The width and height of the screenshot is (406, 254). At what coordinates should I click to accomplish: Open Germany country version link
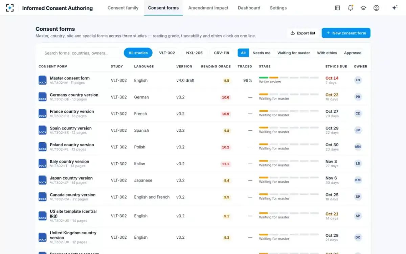pos(74,95)
